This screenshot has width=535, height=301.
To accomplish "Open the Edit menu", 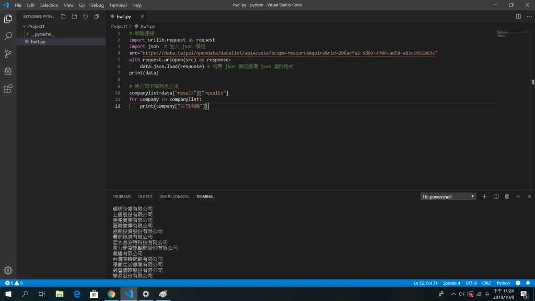I will 31,5.
